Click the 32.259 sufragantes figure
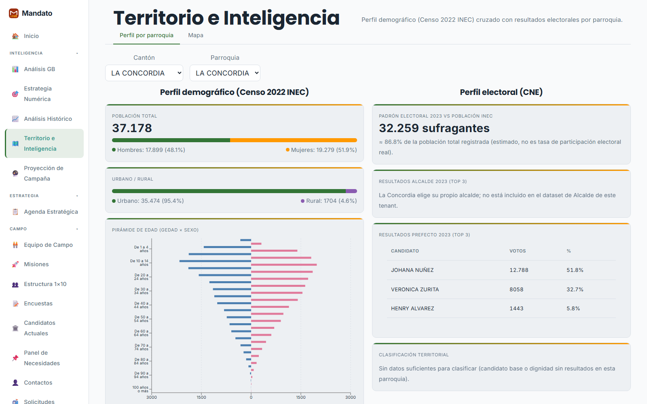The image size is (647, 404). coord(434,128)
